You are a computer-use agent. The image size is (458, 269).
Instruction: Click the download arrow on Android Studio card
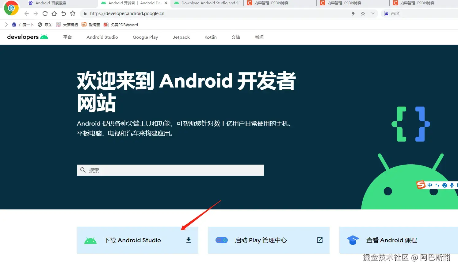pos(188,240)
